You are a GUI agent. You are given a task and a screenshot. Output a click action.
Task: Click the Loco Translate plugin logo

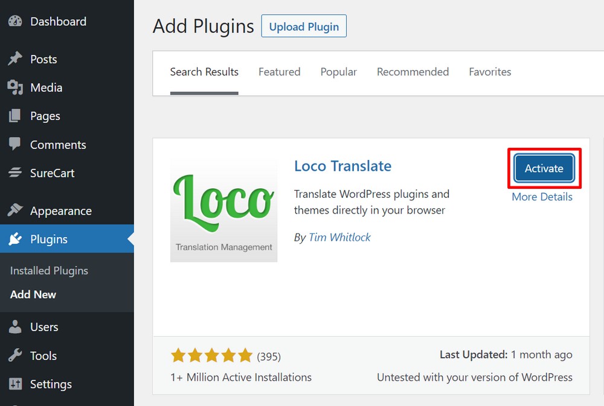click(223, 209)
